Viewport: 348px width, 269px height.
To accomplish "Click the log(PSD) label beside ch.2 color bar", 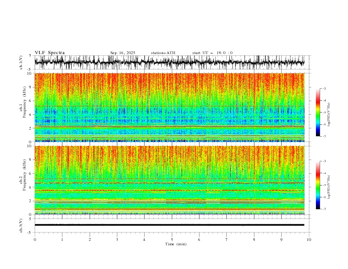I will pyautogui.click(x=329, y=187).
